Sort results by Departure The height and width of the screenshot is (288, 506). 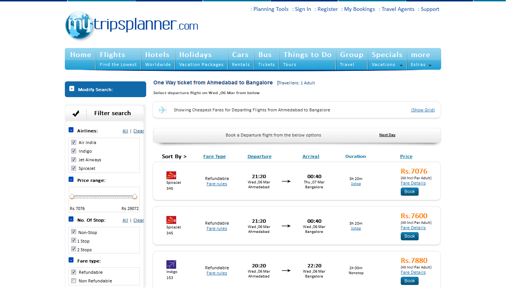point(259,156)
